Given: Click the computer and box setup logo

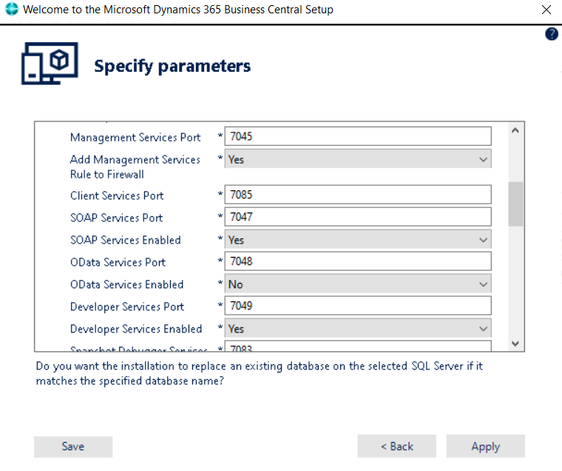Looking at the screenshot, I should pos(50,64).
